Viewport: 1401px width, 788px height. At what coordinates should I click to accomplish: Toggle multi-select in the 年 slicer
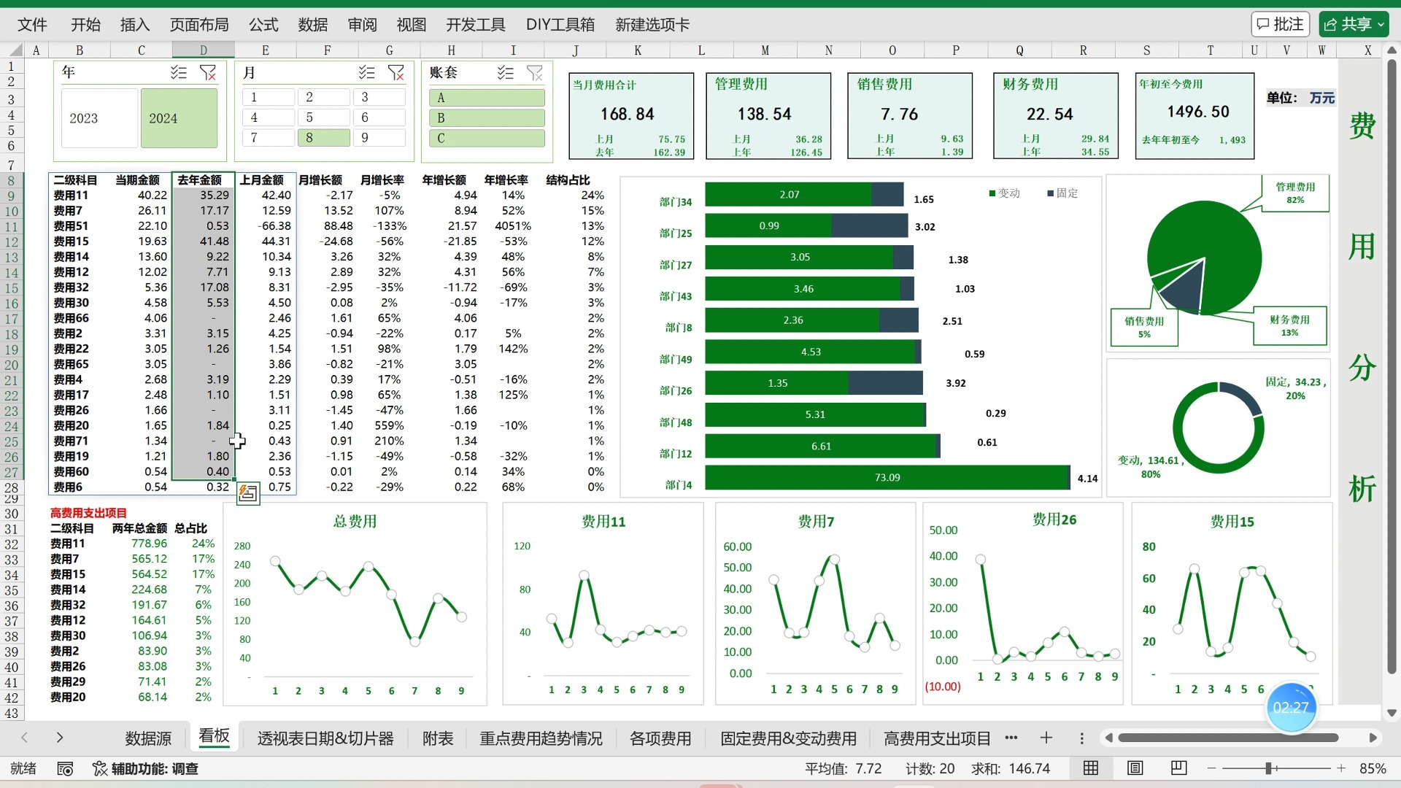tap(179, 73)
